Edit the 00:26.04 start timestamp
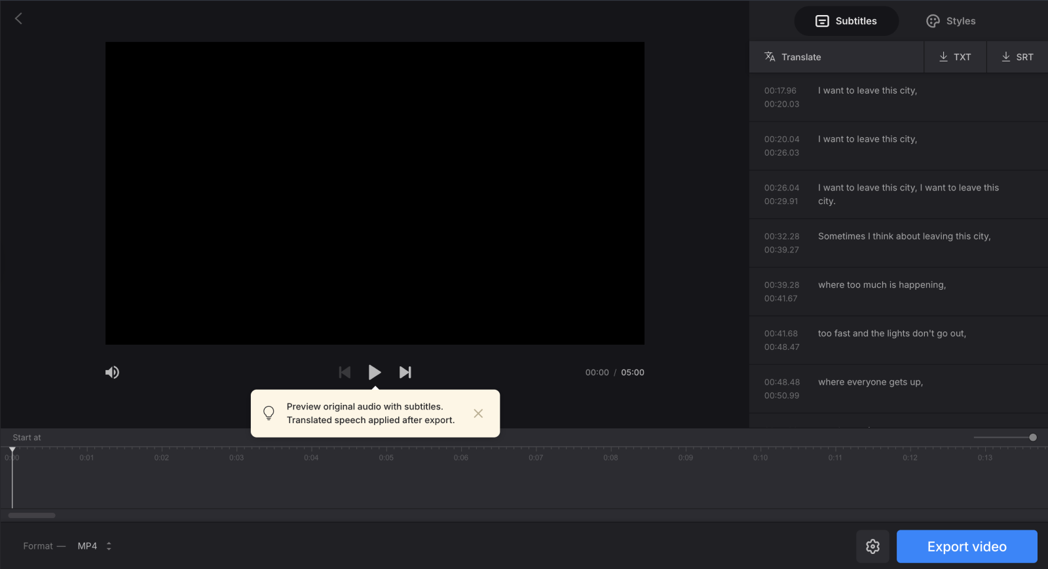 (x=781, y=188)
